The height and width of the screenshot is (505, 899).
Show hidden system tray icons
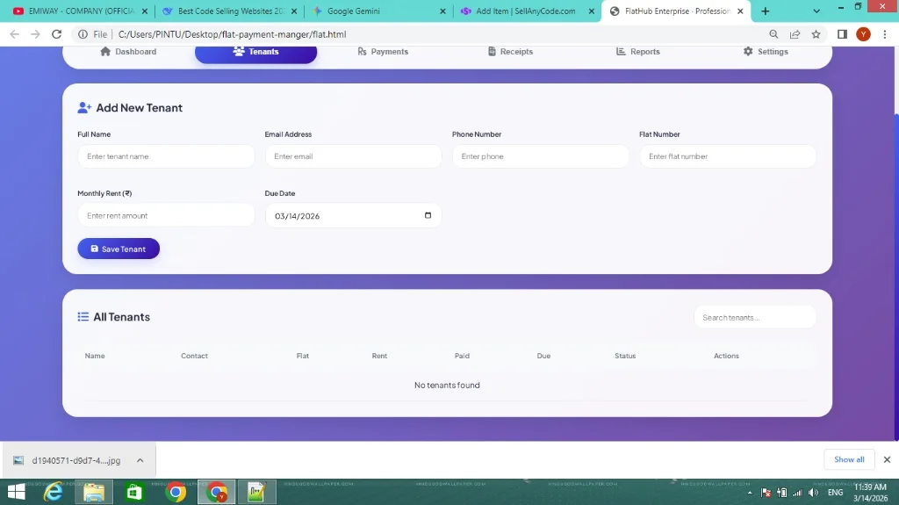(x=750, y=493)
